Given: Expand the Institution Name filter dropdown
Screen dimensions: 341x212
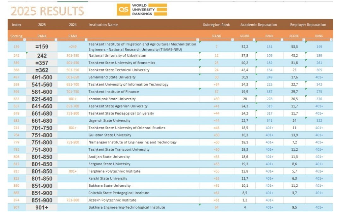Looking at the screenshot, I should click(198, 40).
